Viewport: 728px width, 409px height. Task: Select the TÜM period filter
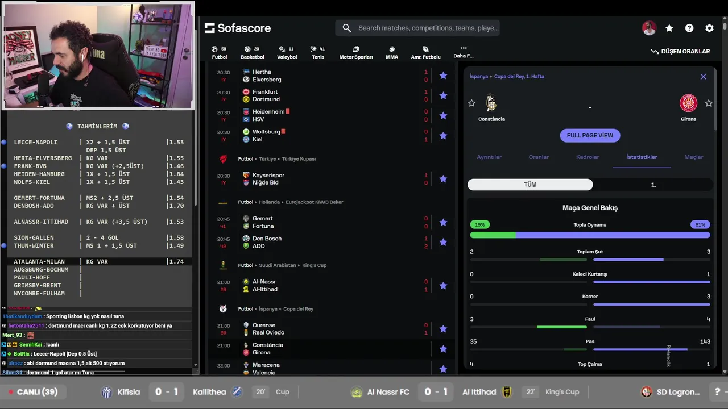click(530, 185)
